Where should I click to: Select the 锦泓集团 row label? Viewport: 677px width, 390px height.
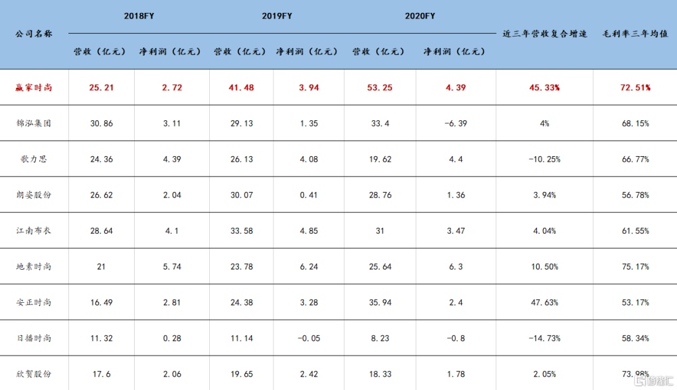tap(34, 123)
